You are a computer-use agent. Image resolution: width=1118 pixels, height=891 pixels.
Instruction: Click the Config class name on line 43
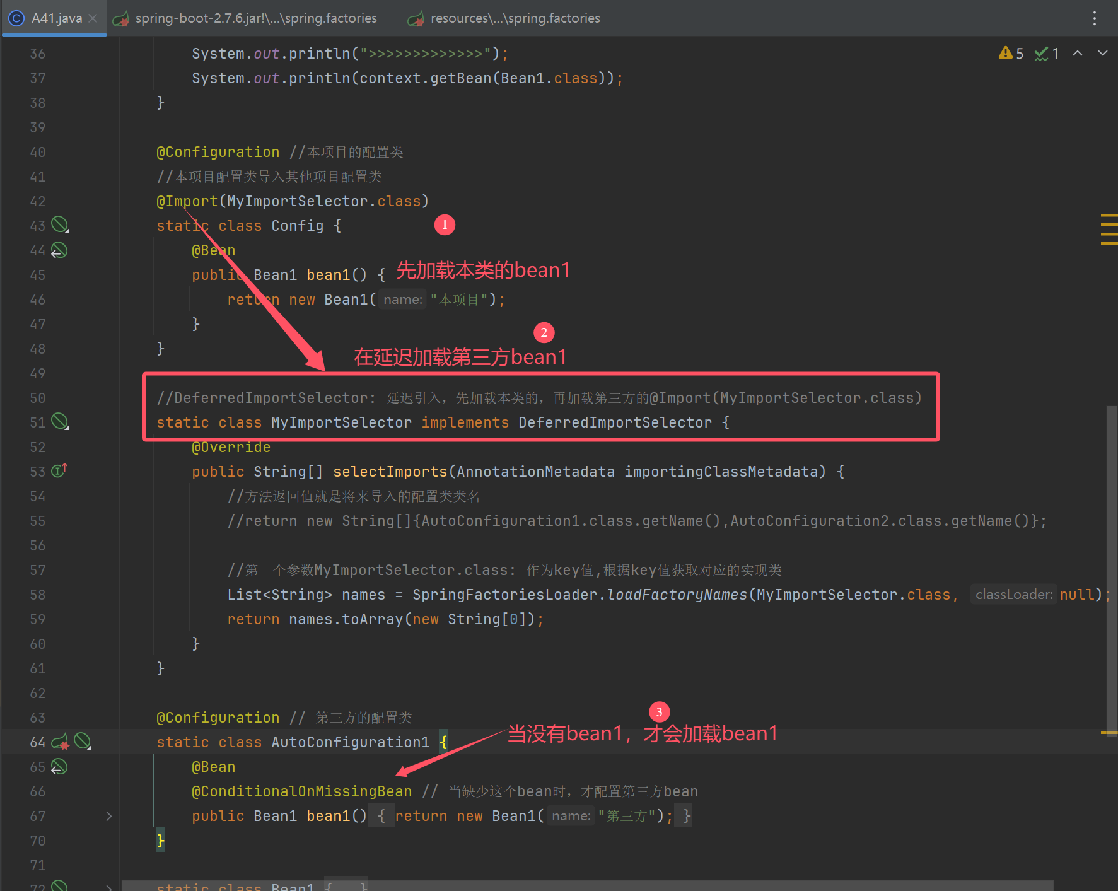[297, 226]
